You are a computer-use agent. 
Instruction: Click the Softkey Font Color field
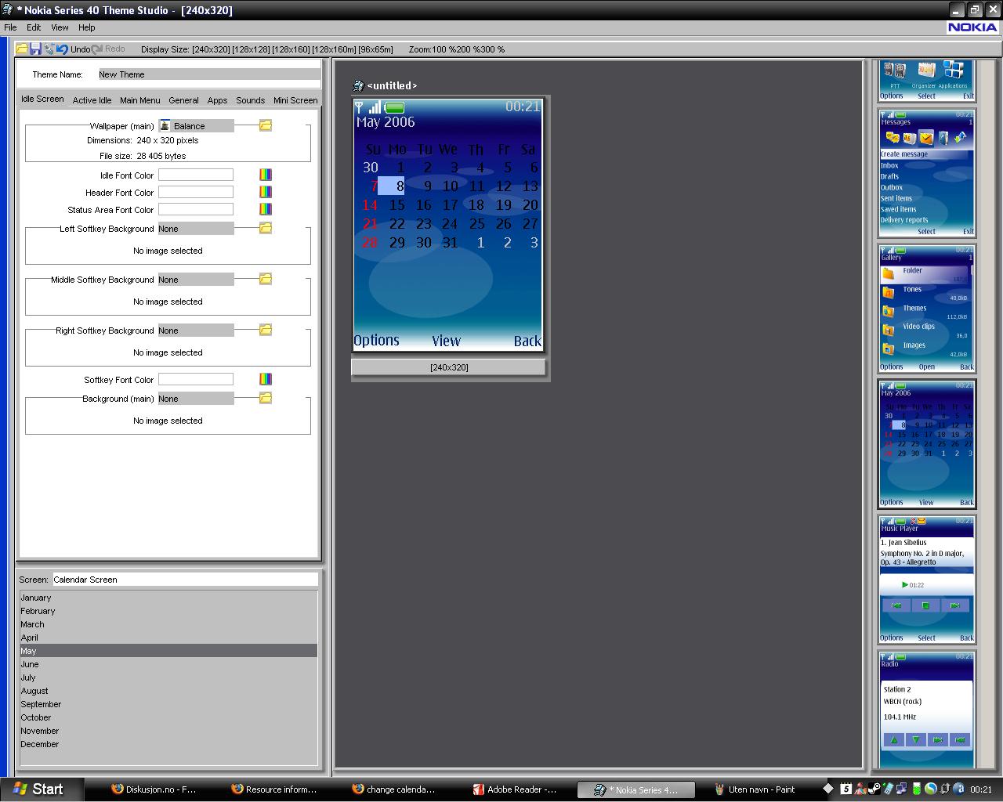tap(196, 379)
